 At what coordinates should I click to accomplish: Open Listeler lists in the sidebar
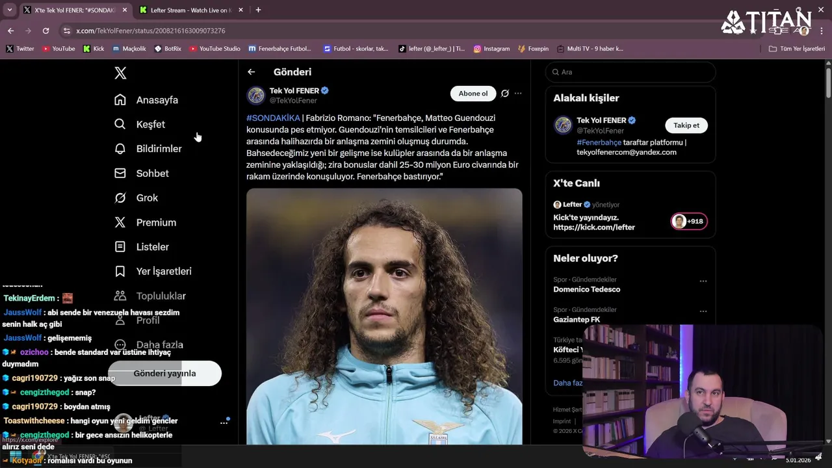point(142,247)
